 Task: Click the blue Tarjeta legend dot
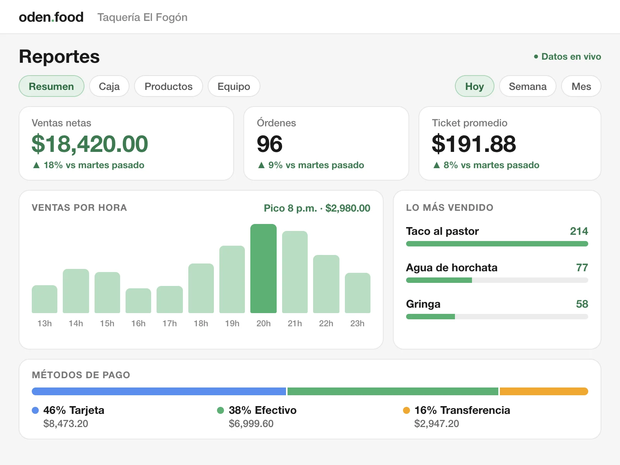(x=35, y=410)
